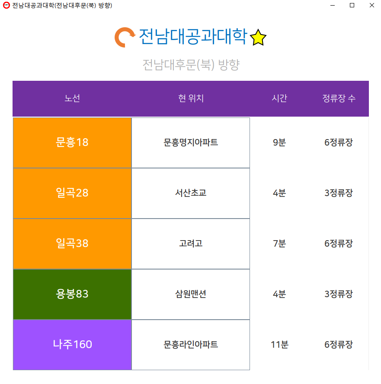Click the 현 위치 column header
The width and height of the screenshot is (381, 384).
click(191, 98)
